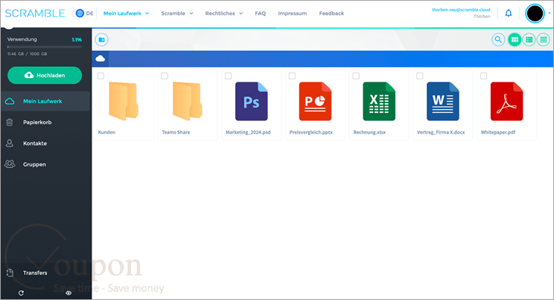Click the person icon beside Kontakte
Viewport: 554px width, 300px height.
(10, 143)
